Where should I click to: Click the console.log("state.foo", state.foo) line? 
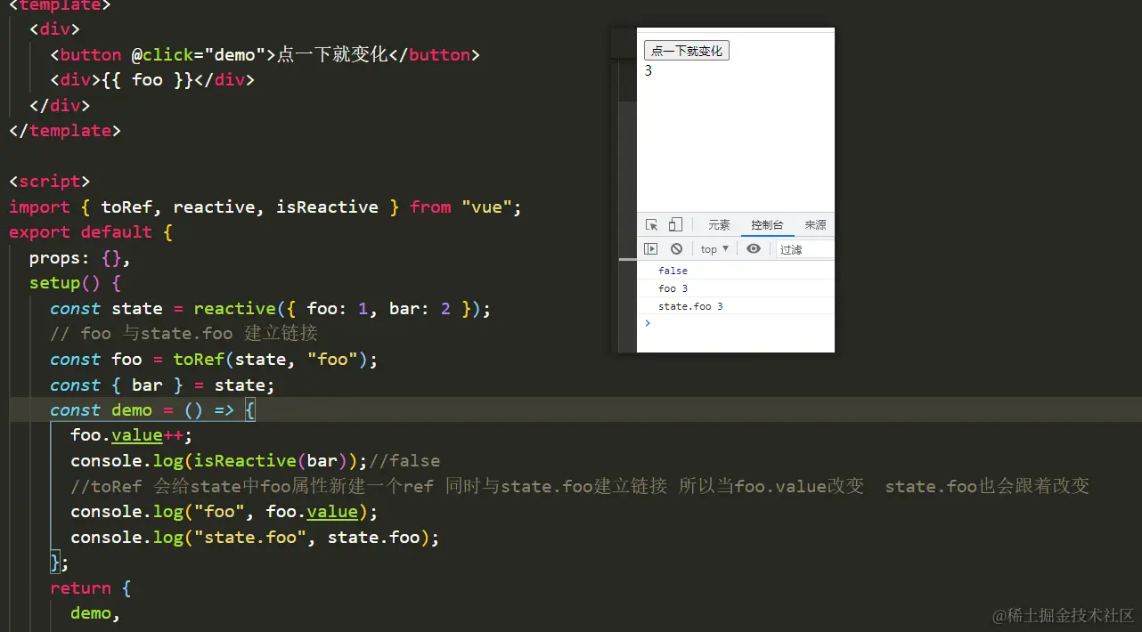pos(256,538)
